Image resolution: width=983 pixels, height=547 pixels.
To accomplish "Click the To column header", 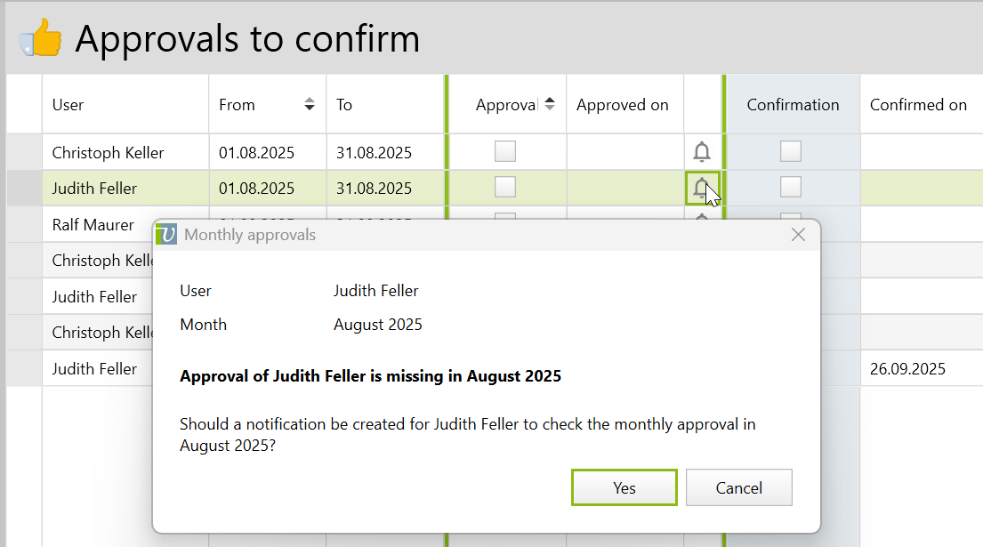I will point(344,104).
